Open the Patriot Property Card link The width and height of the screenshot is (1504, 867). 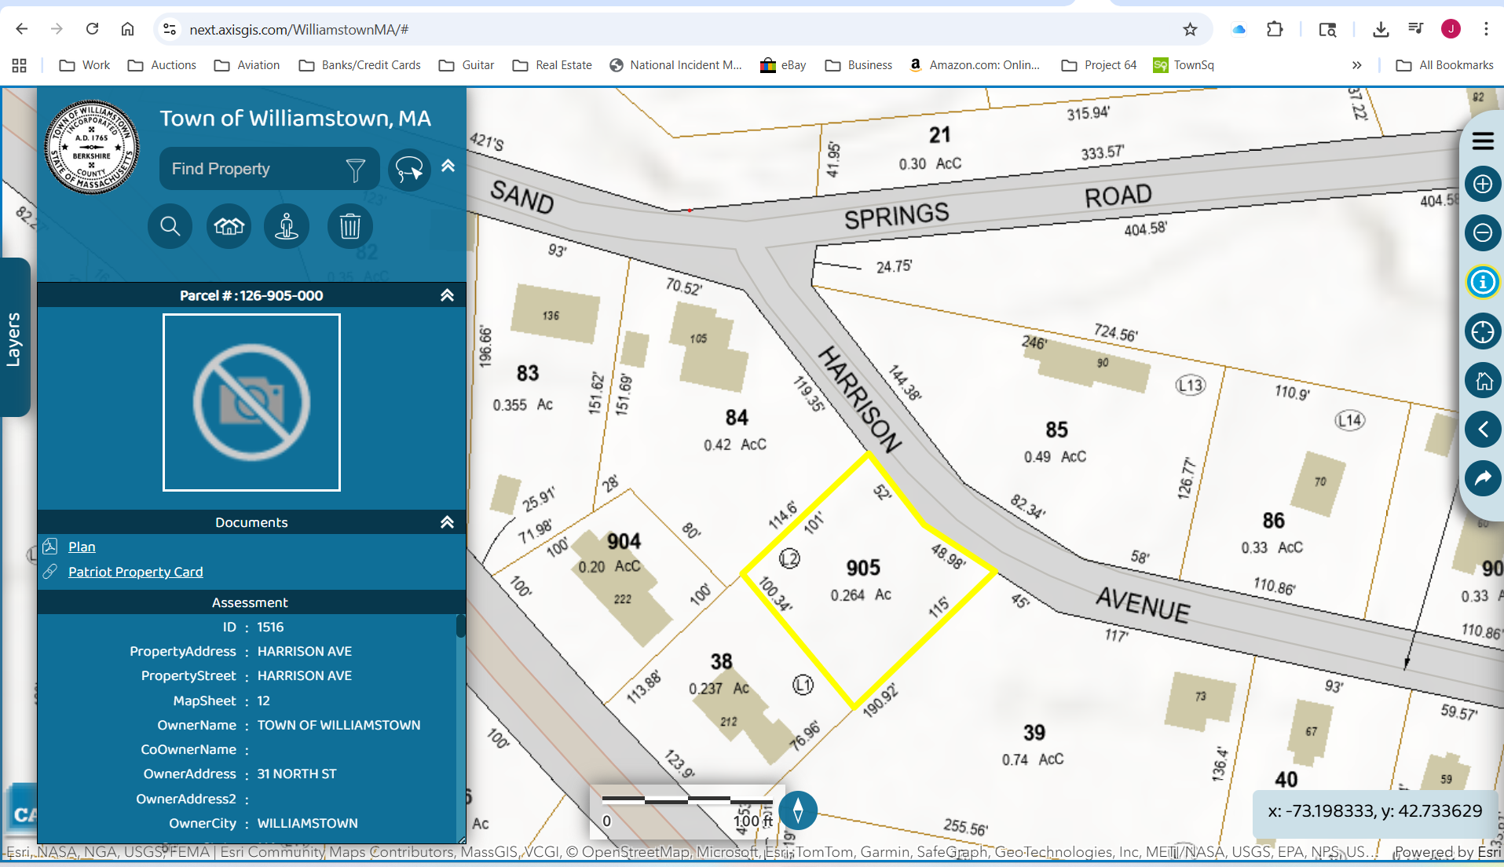coord(135,572)
